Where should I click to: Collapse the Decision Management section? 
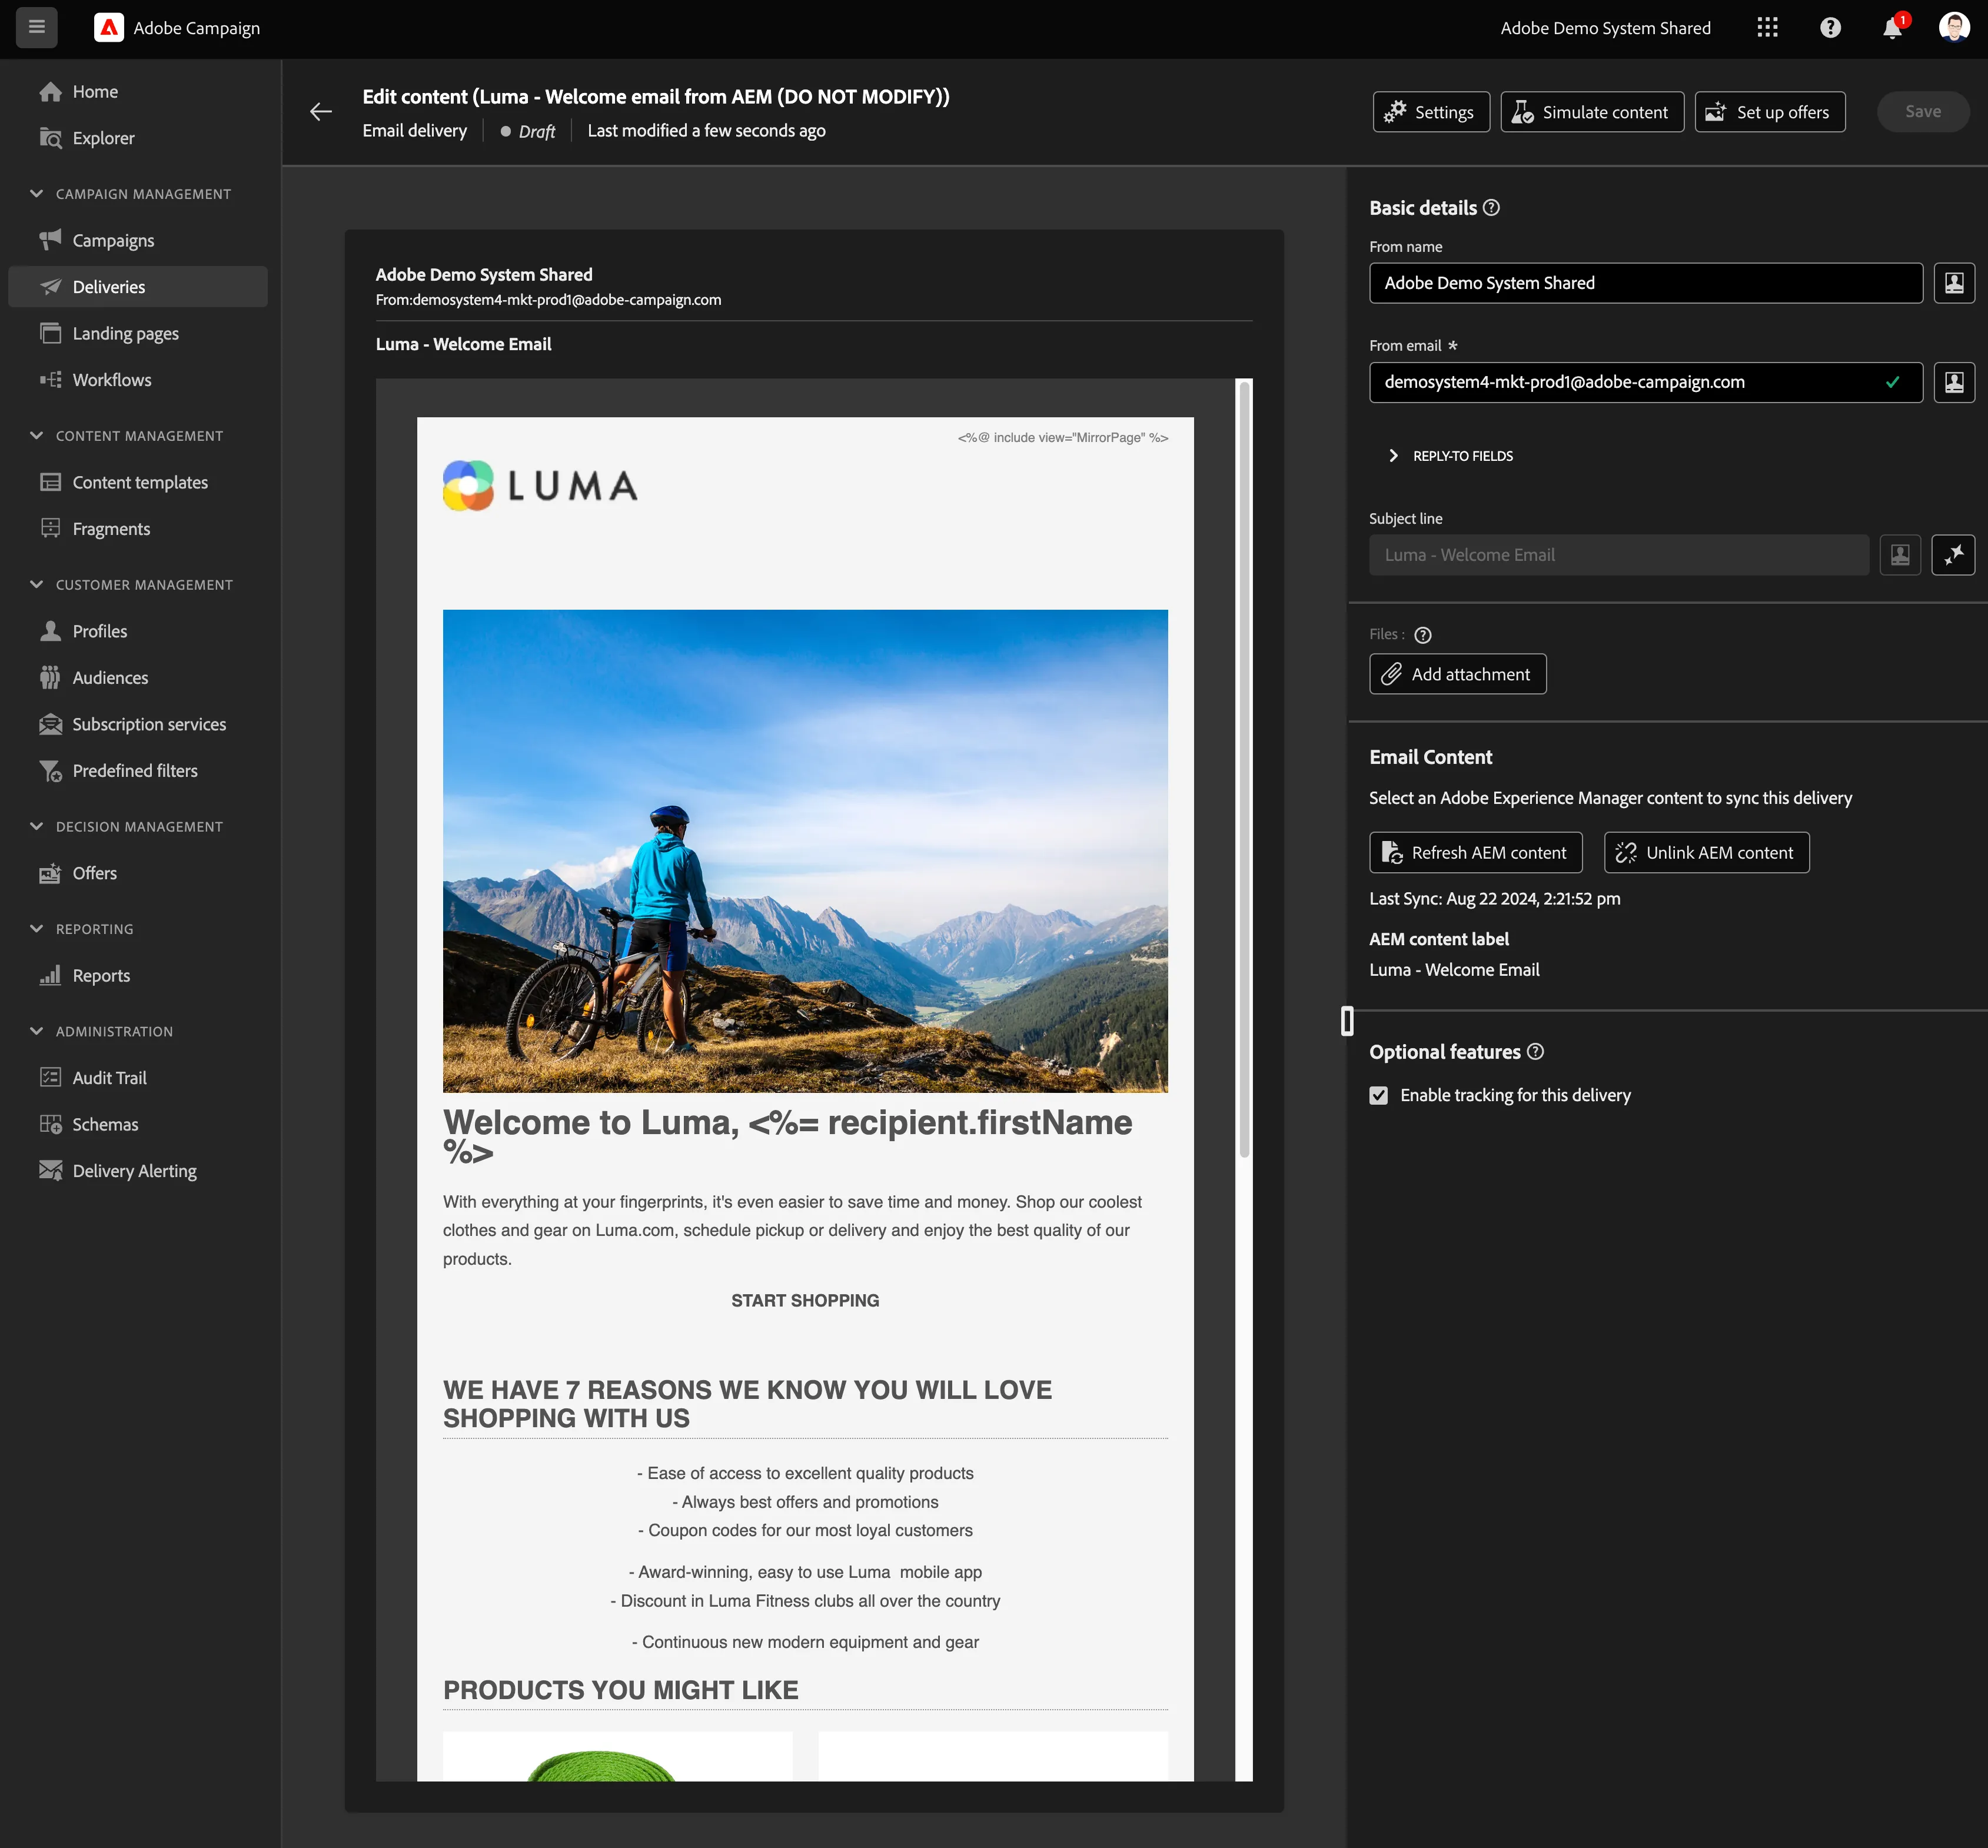(37, 827)
